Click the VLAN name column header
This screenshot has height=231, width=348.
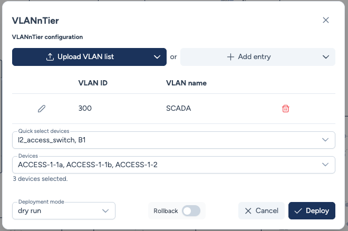[186, 83]
